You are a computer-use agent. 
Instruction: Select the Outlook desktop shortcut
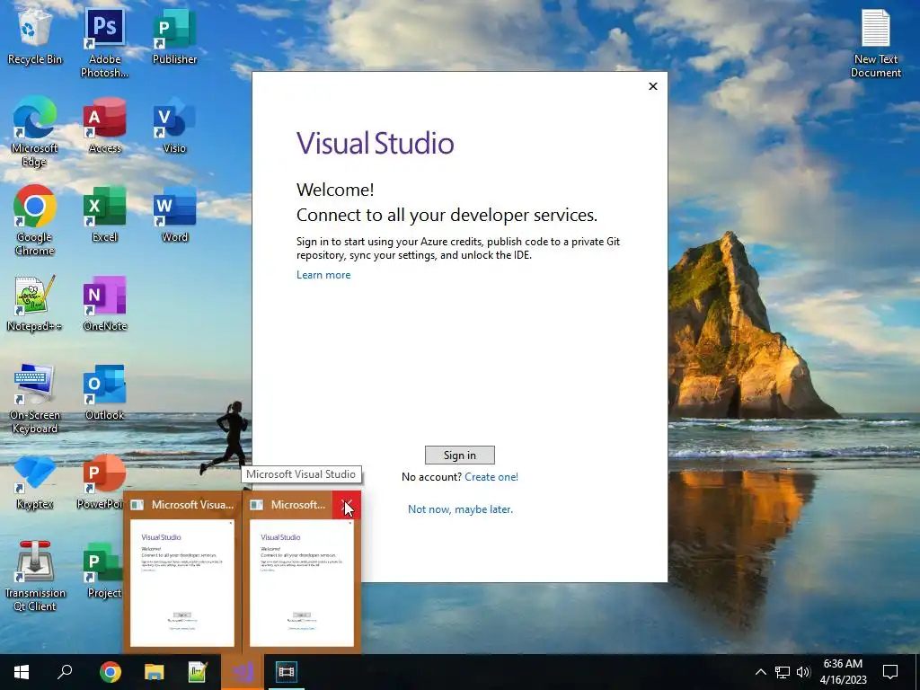pyautogui.click(x=104, y=392)
